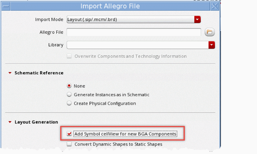Select the None radio button
257x154 pixels.
pyautogui.click(x=69, y=86)
